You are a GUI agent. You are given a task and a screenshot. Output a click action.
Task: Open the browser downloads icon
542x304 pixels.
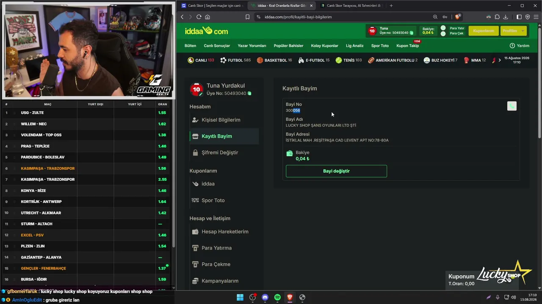[x=506, y=17]
